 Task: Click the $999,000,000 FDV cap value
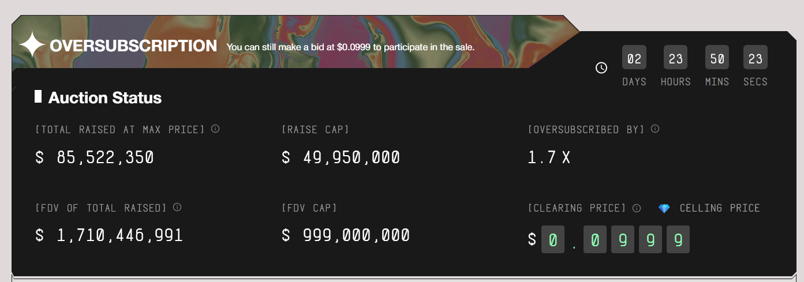[346, 235]
